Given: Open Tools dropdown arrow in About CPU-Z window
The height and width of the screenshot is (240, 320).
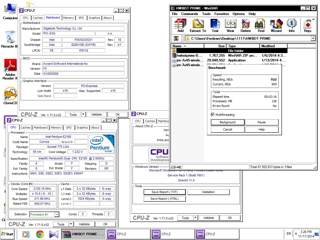Looking at the screenshot, I should 195,218.
